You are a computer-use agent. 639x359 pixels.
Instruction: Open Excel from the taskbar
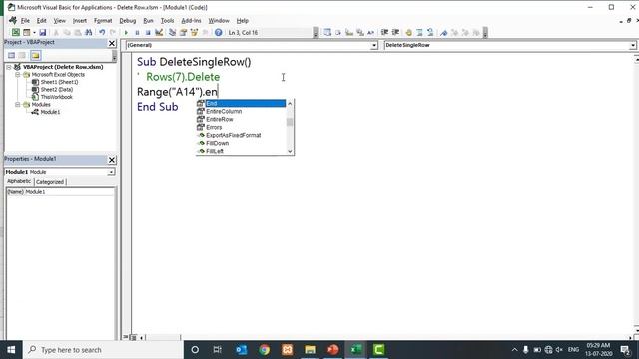(x=356, y=350)
